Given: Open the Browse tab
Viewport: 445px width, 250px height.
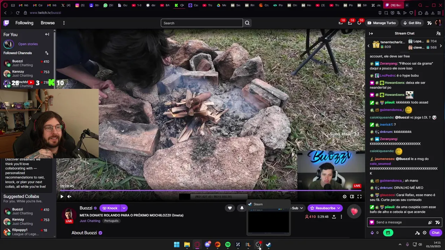Looking at the screenshot, I should point(48,23).
